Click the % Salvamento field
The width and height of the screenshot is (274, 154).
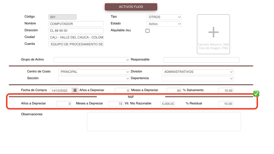pos(226,90)
